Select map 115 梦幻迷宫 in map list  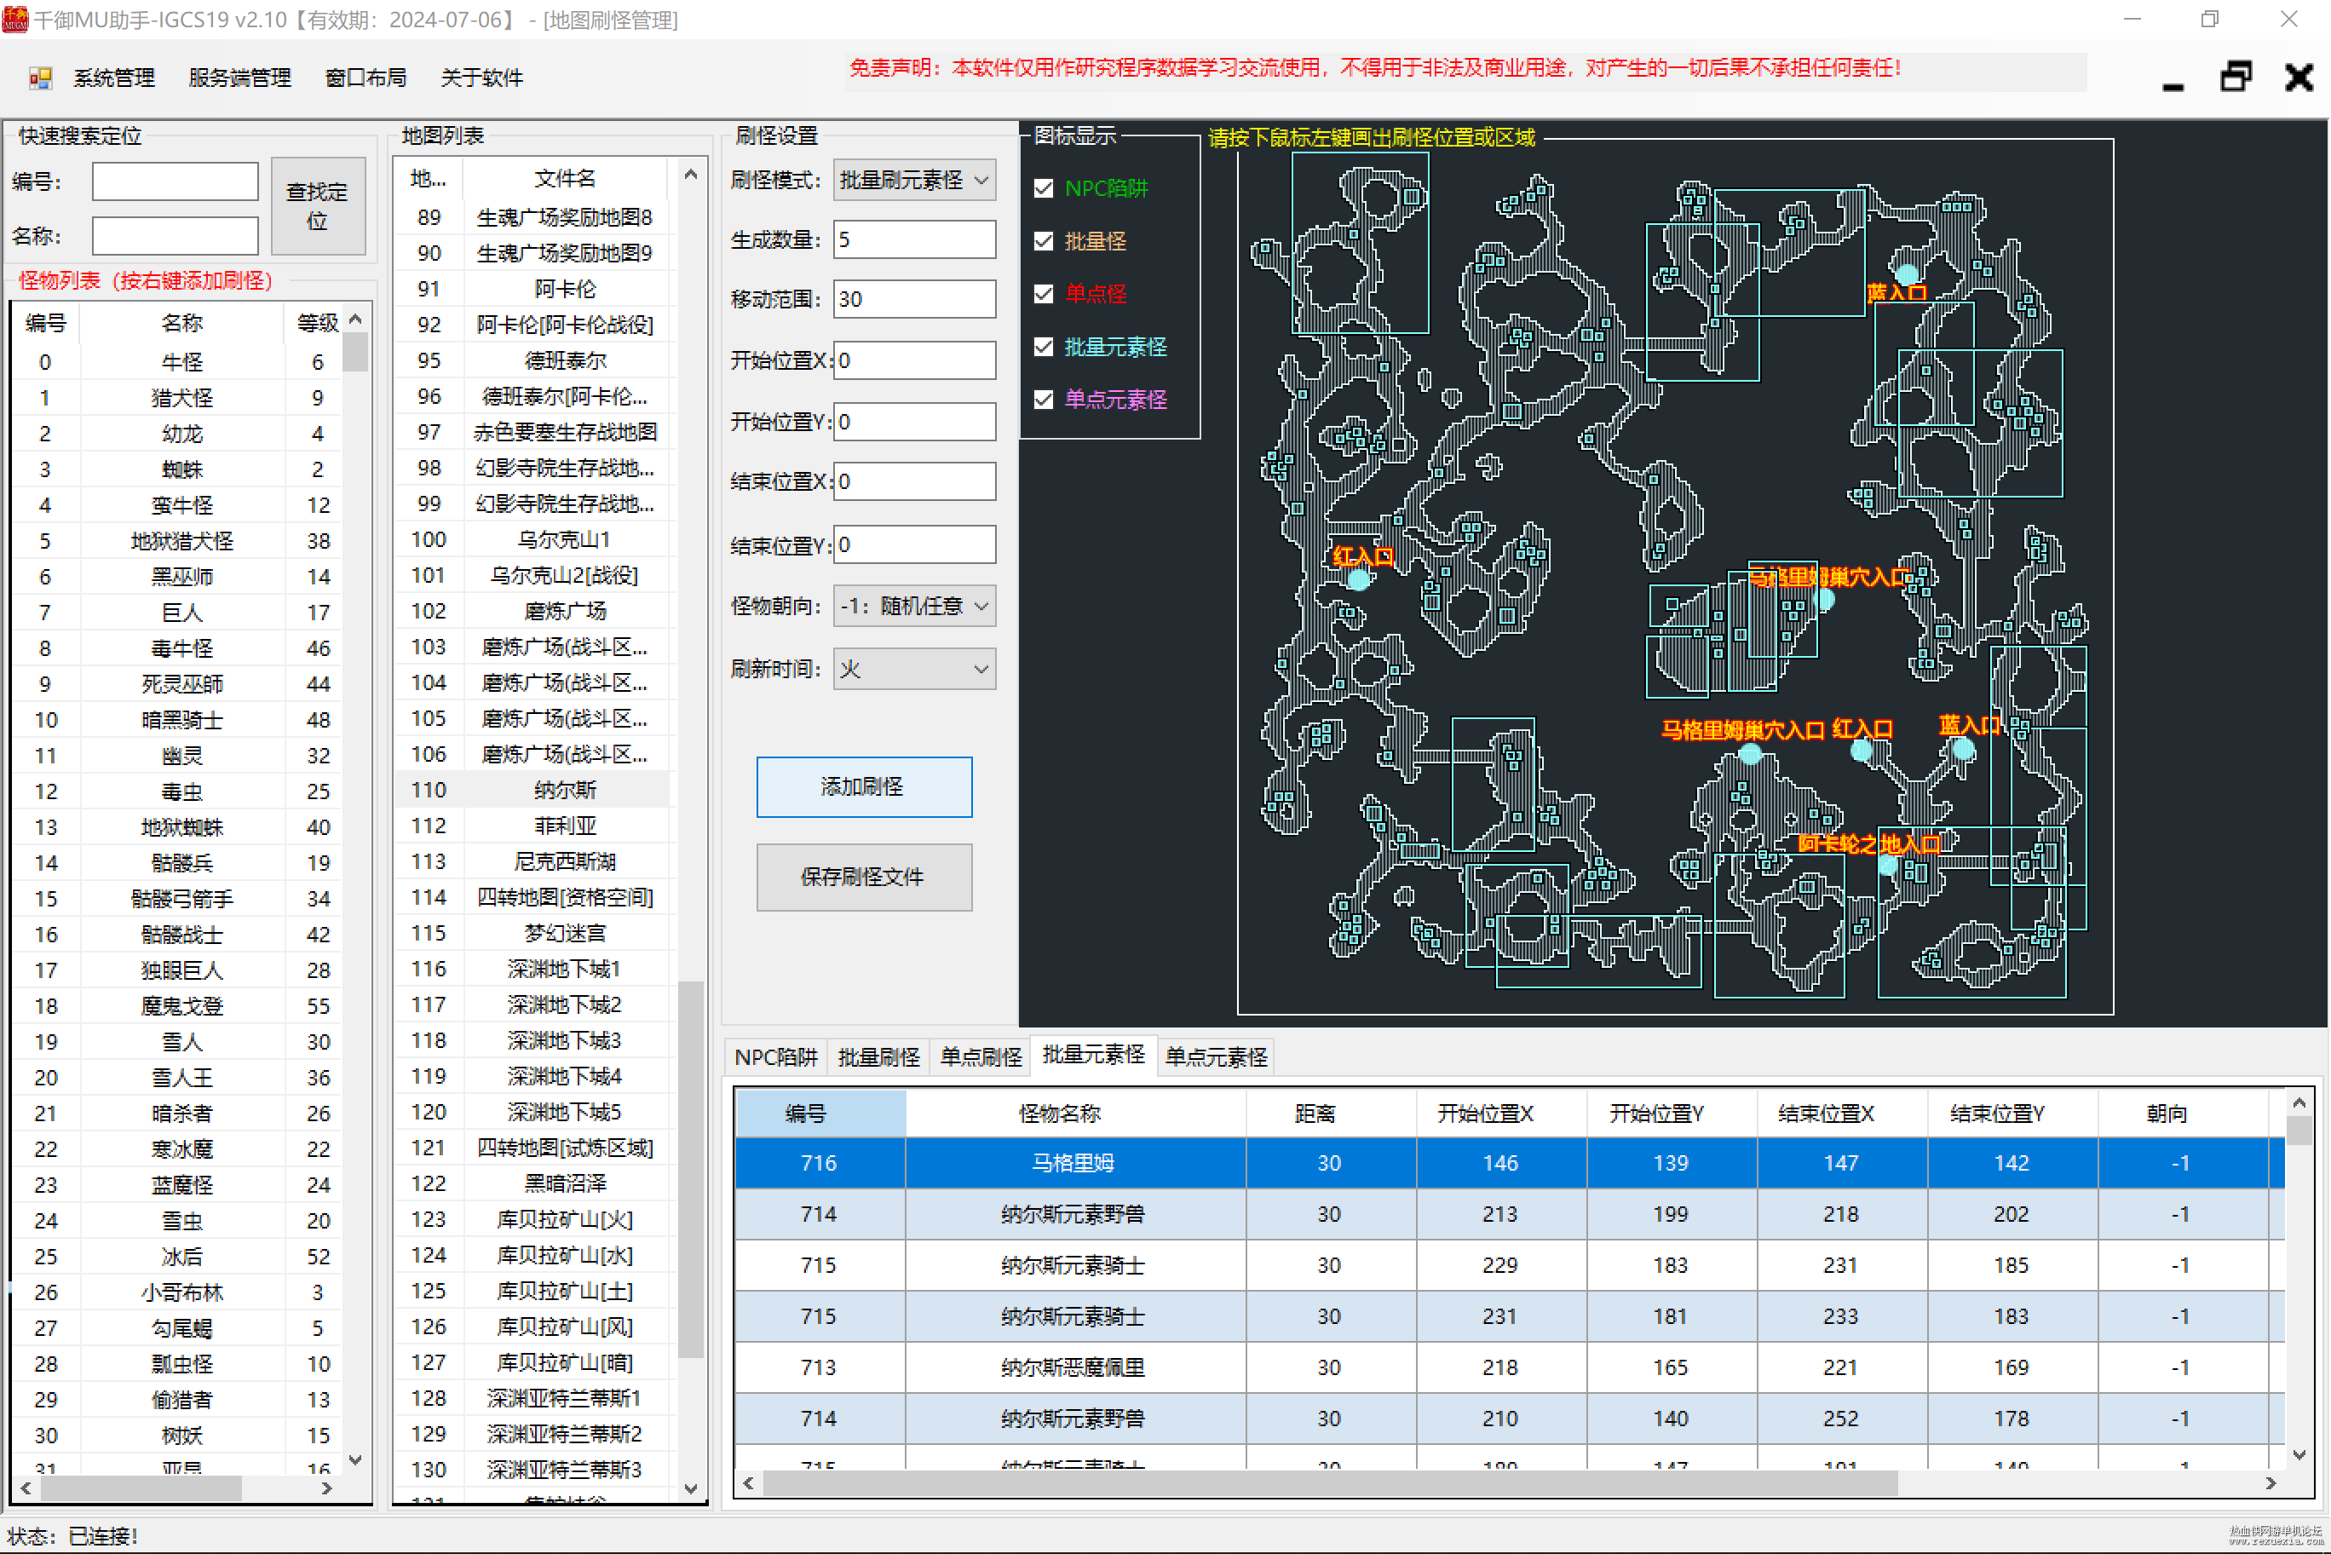click(532, 934)
